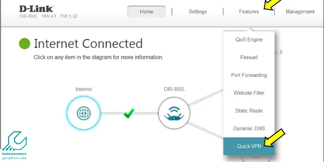The height and width of the screenshot is (162, 324).
Task: Select Website Filter option
Action: pyautogui.click(x=249, y=93)
